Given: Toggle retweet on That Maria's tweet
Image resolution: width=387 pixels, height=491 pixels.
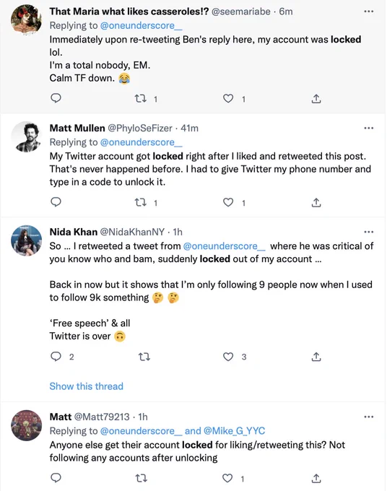Looking at the screenshot, I should click(141, 99).
